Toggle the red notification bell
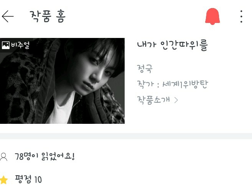This screenshot has width=252, height=189. click(212, 16)
